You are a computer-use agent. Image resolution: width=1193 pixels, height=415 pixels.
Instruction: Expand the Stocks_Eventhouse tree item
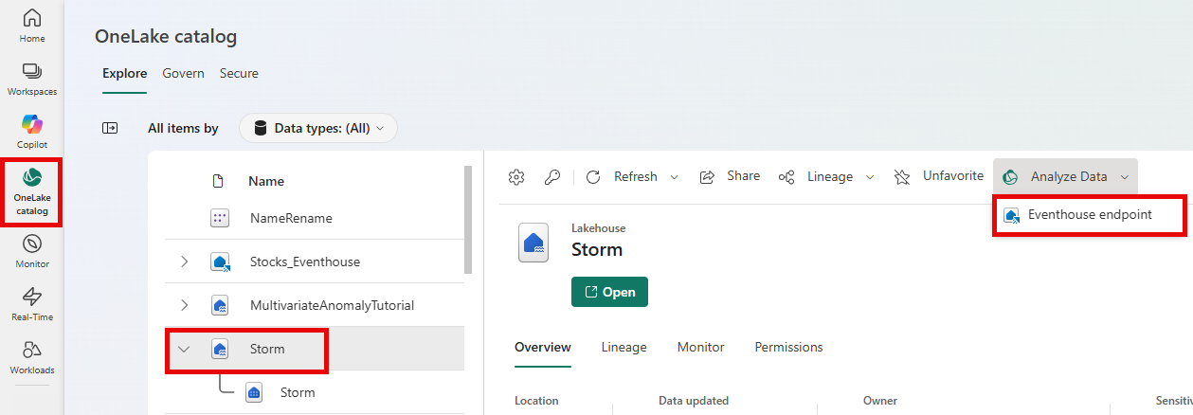(184, 262)
